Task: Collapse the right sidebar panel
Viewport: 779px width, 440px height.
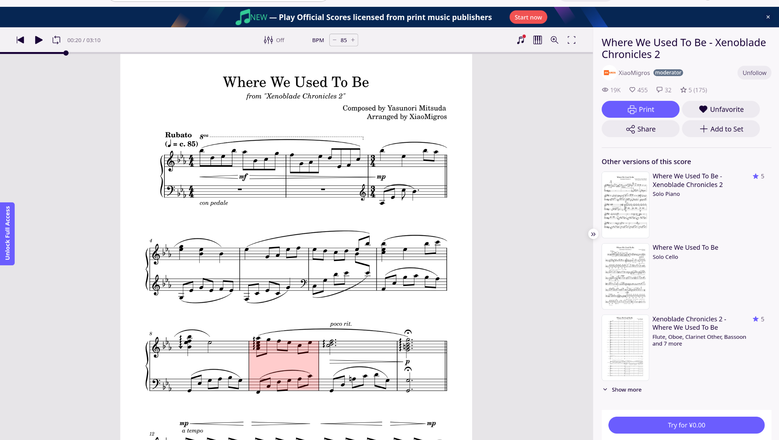Action: pyautogui.click(x=593, y=234)
